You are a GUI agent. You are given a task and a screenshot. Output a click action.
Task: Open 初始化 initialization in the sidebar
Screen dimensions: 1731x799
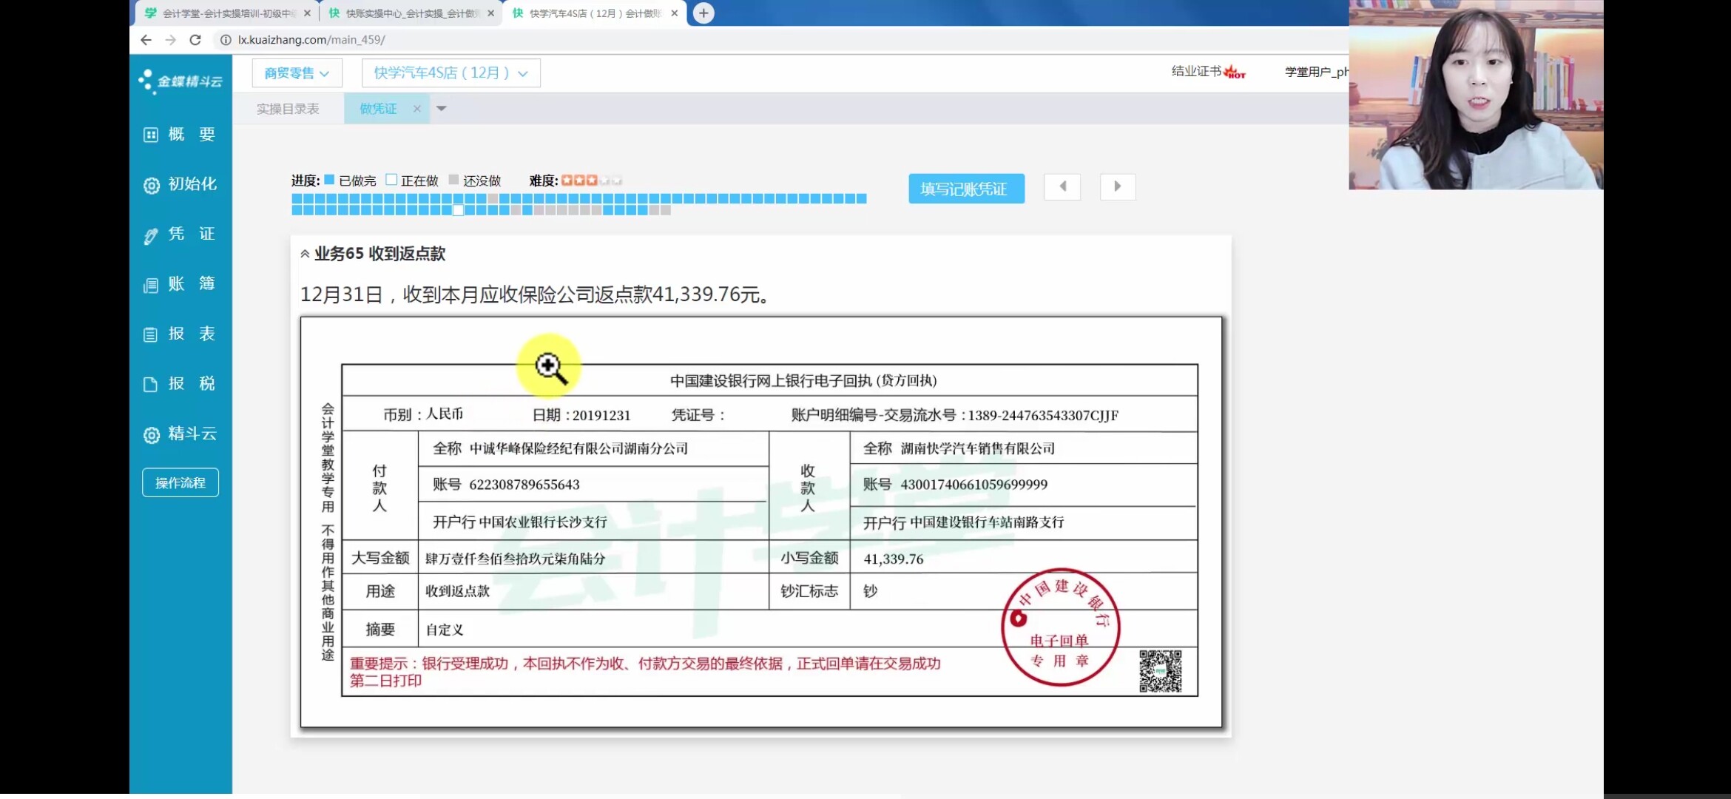[x=180, y=184]
